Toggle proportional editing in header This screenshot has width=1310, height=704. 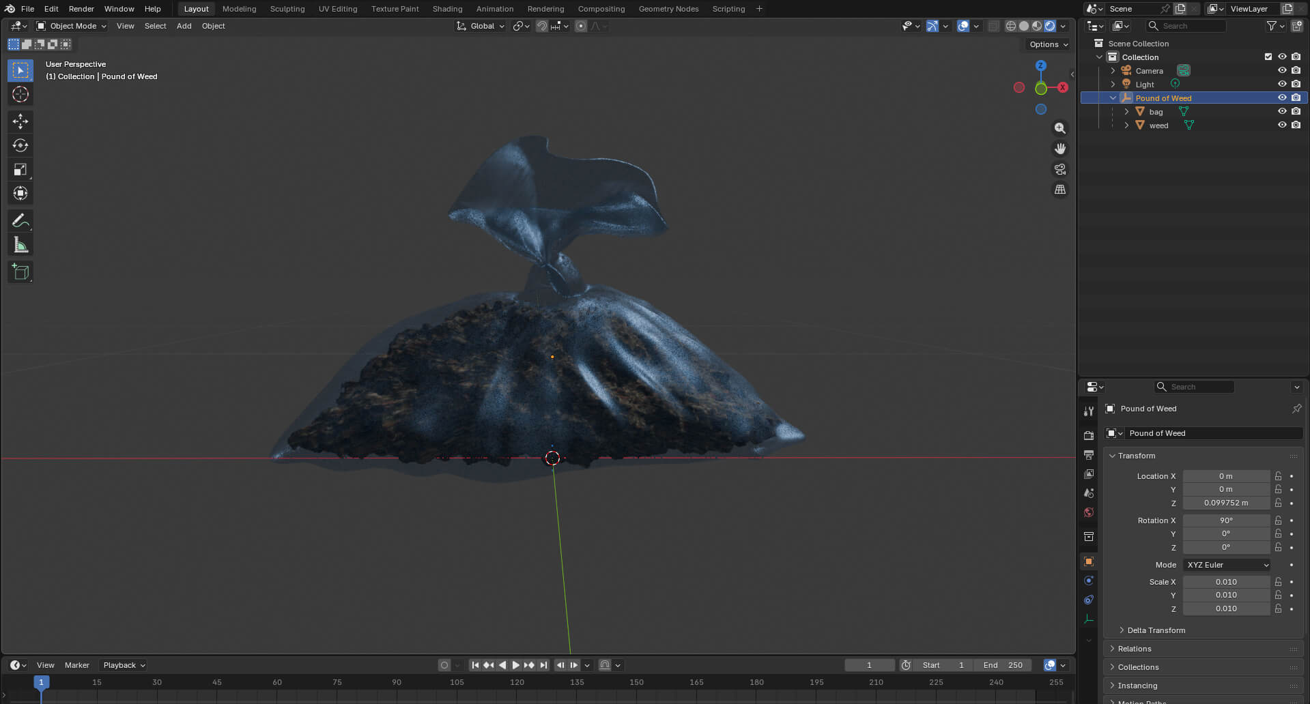(581, 26)
